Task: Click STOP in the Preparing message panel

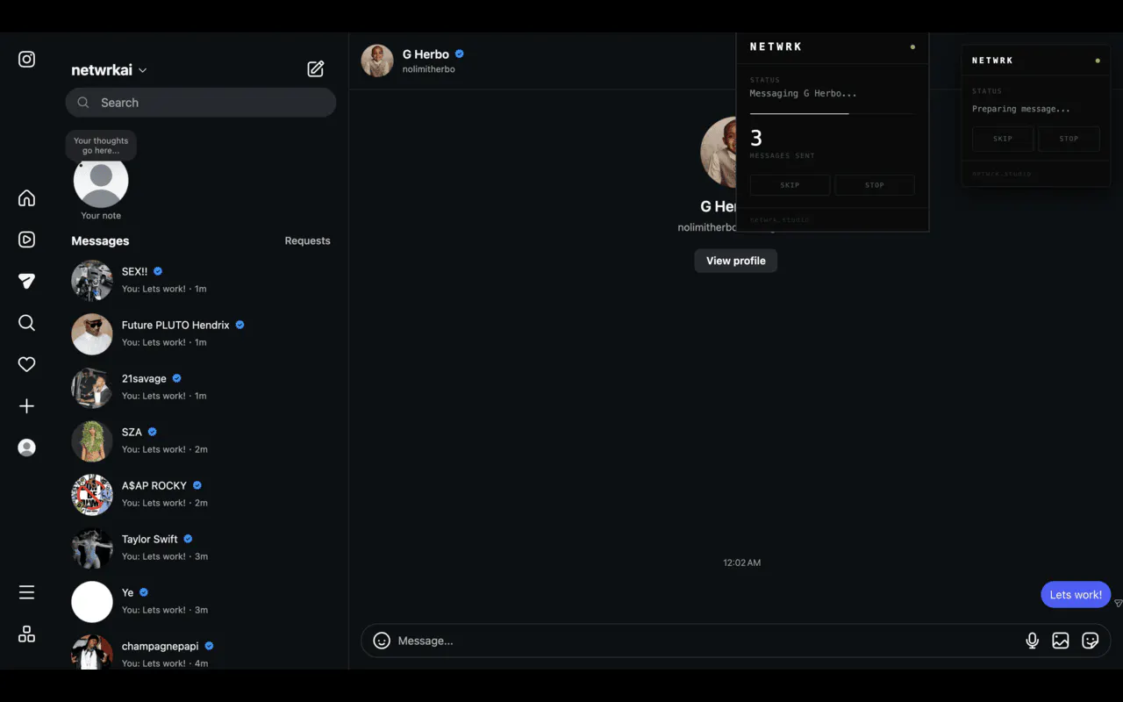Action: (1069, 139)
